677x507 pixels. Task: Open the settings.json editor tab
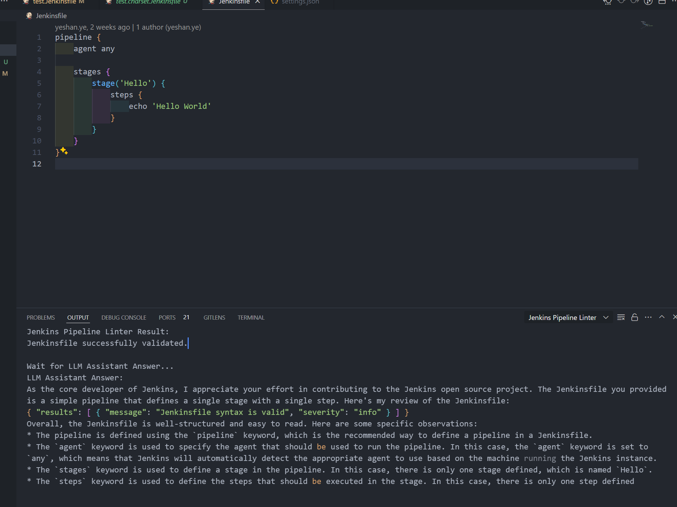click(300, 2)
